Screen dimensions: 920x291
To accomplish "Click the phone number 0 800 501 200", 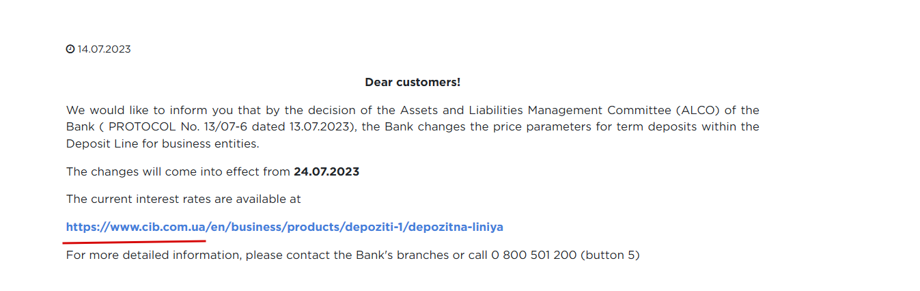I will tap(533, 255).
